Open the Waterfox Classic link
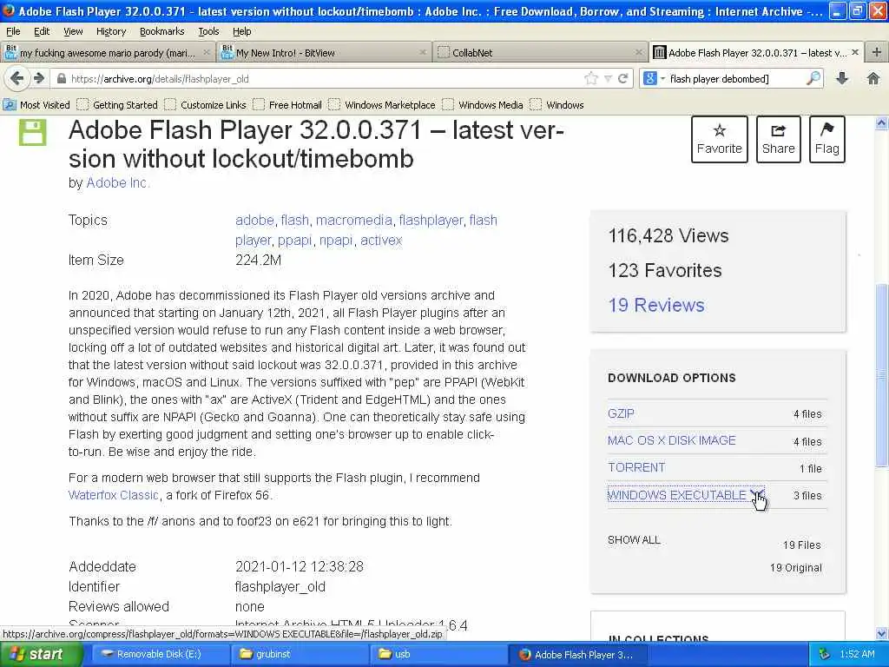Viewport: 889px width, 667px height. pyautogui.click(x=114, y=495)
